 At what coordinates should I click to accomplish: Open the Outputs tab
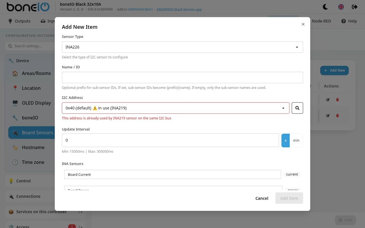tap(19, 21)
